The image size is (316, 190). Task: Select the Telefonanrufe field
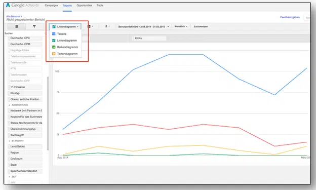pyautogui.click(x=25, y=62)
